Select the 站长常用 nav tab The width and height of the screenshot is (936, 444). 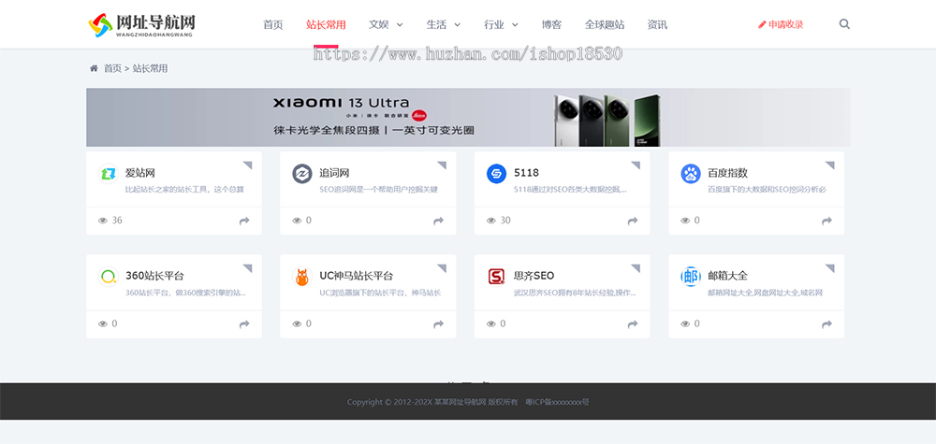[x=326, y=24]
